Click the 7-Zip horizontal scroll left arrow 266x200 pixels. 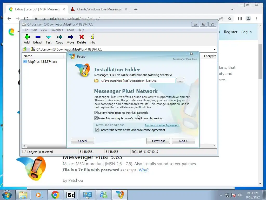[x=24, y=146]
